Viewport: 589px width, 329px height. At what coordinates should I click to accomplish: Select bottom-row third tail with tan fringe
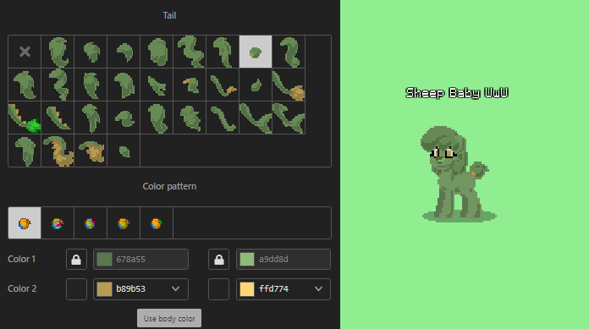pyautogui.click(x=91, y=151)
